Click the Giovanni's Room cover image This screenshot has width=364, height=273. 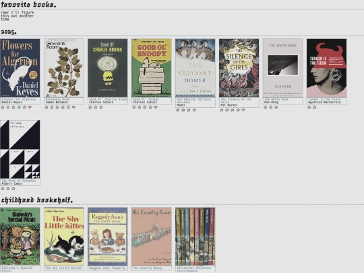point(64,68)
